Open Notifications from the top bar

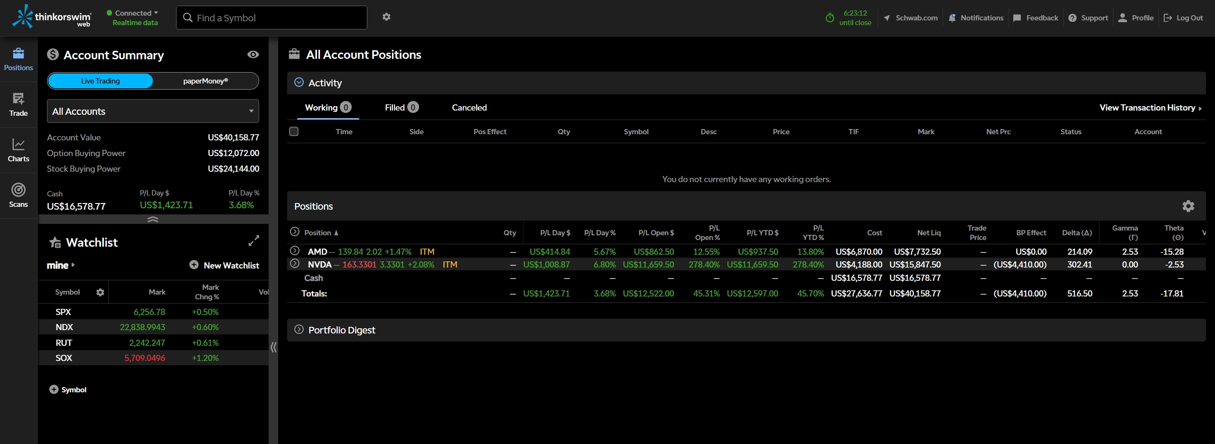pyautogui.click(x=976, y=18)
